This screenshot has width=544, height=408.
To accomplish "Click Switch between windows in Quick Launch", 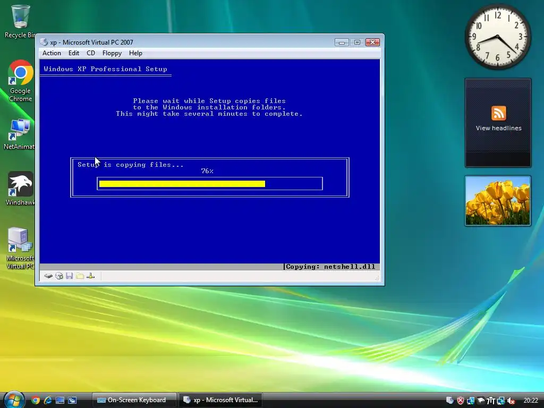I will 72,401.
